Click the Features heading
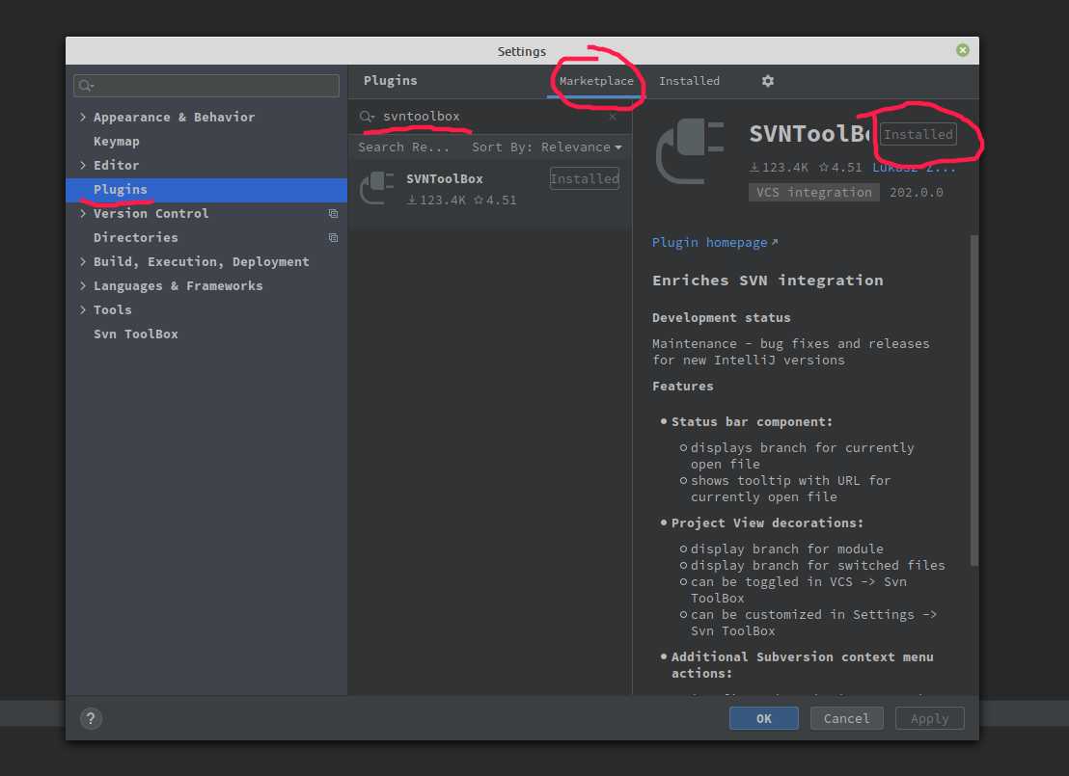 coord(682,386)
